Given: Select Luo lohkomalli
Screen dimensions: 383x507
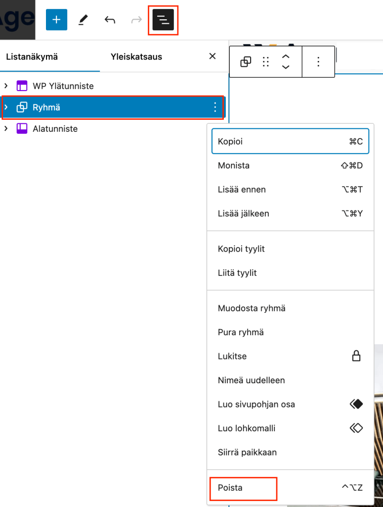Looking at the screenshot, I should 291,428.
